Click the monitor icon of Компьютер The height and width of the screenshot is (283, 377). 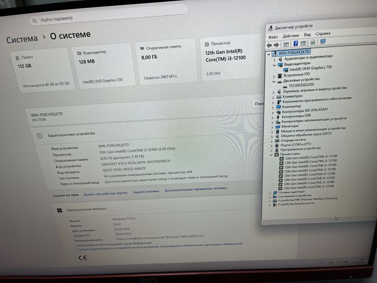278,107
